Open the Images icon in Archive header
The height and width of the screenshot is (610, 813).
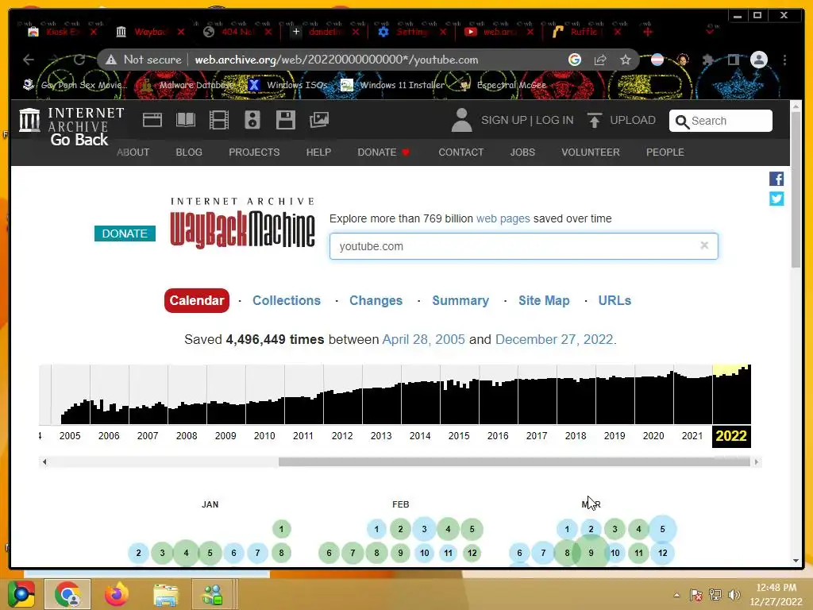tap(319, 120)
